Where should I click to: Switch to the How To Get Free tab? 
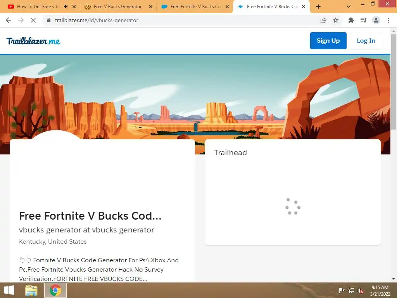[x=38, y=7]
